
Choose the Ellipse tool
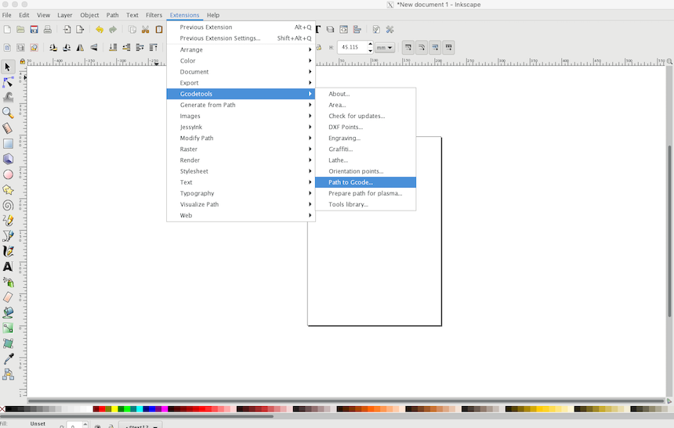8,174
